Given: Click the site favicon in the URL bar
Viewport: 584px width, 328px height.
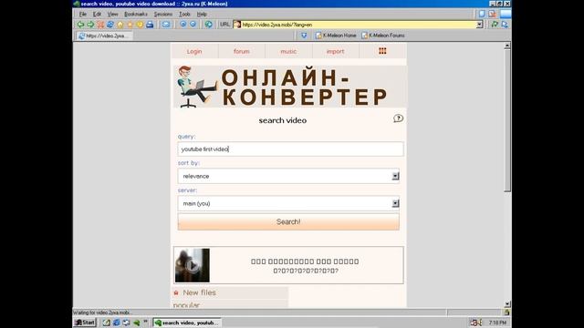Looking at the screenshot, I should click(x=237, y=25).
